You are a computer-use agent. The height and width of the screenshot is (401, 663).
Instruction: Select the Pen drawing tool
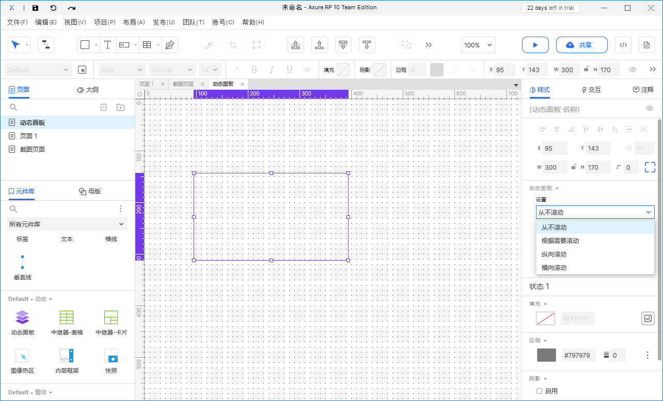(169, 45)
